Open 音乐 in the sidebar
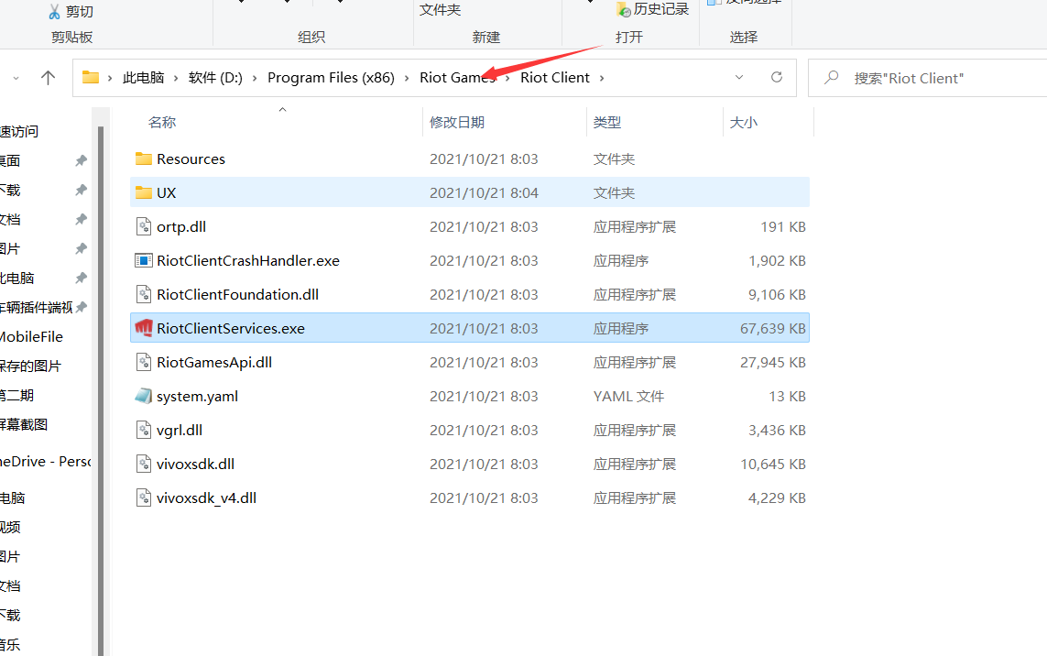 click(x=10, y=645)
